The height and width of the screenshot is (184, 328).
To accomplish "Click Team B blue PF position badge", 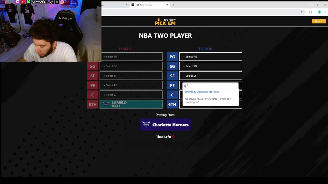I will [x=172, y=85].
